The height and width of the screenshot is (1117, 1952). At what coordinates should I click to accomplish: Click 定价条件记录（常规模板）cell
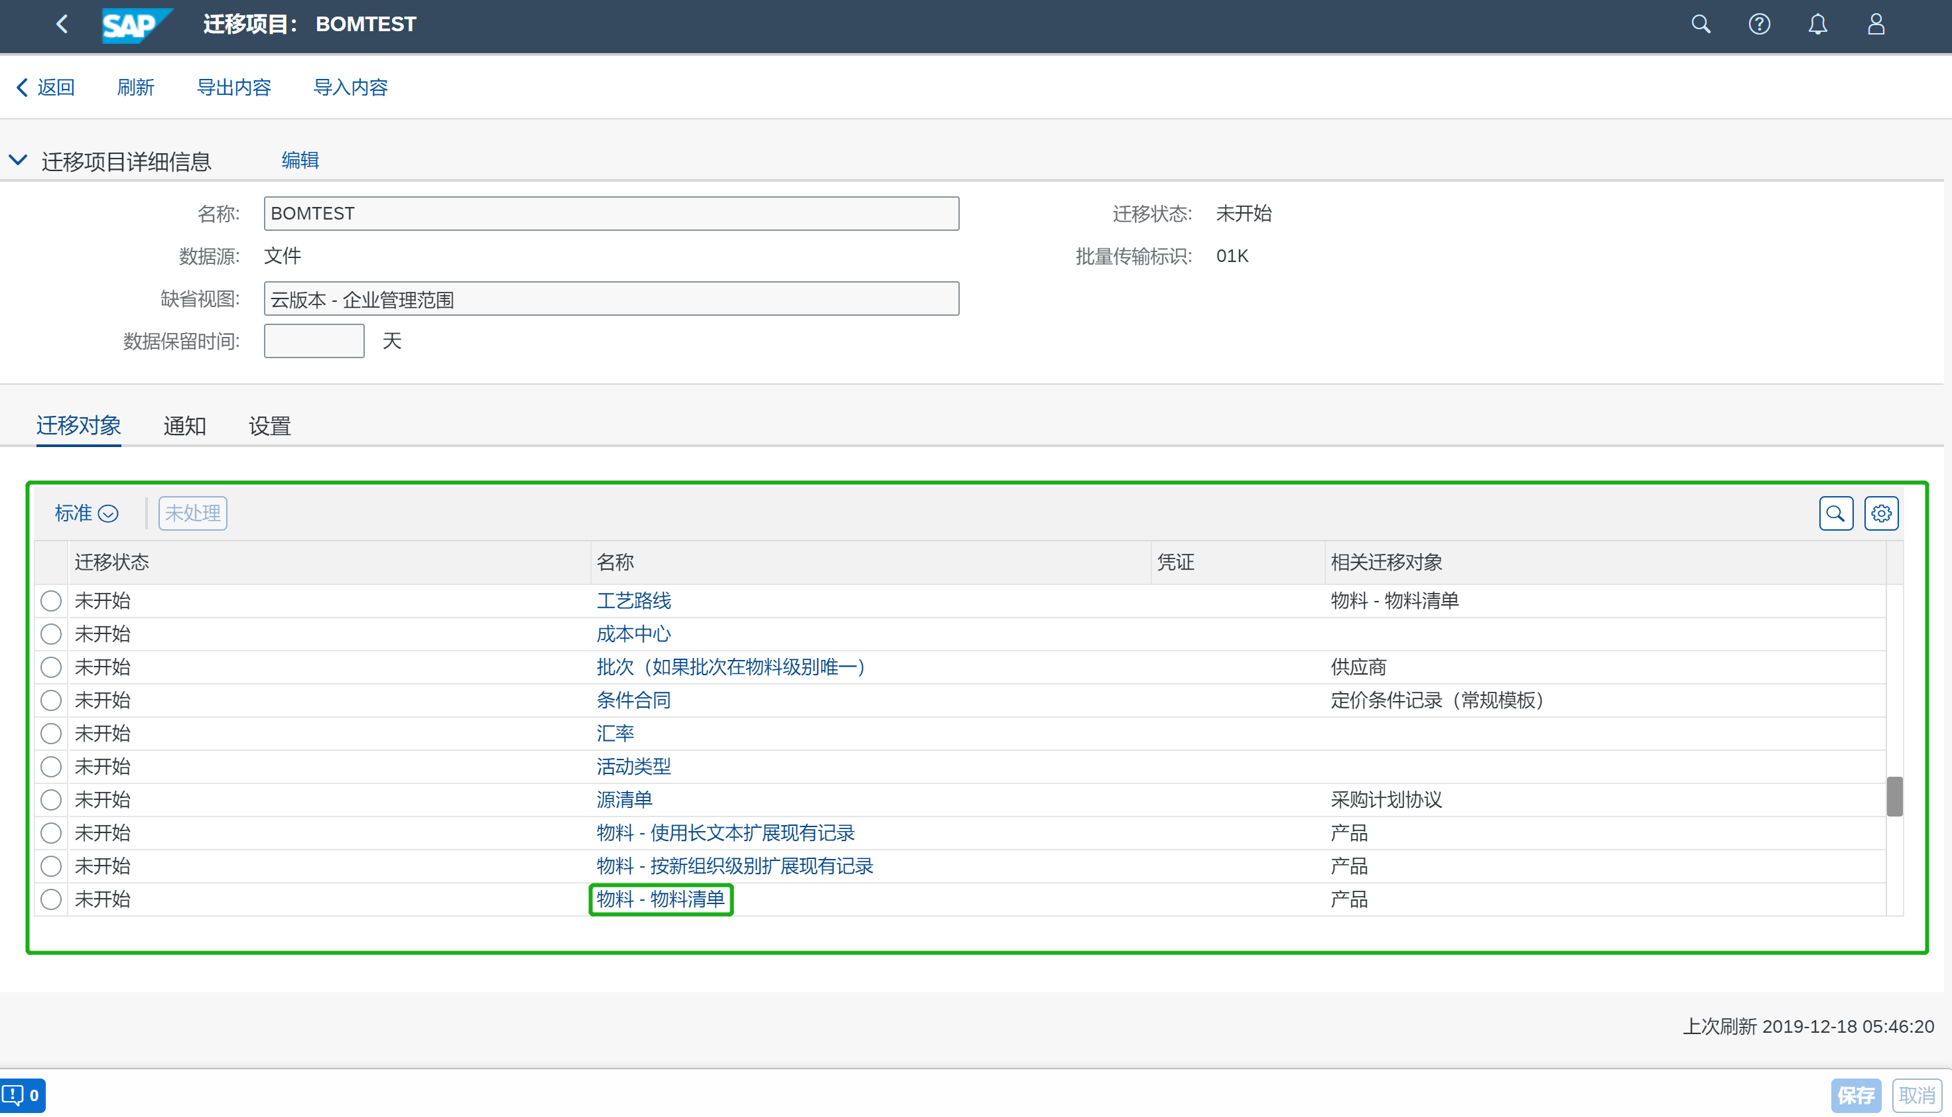[x=1441, y=700]
